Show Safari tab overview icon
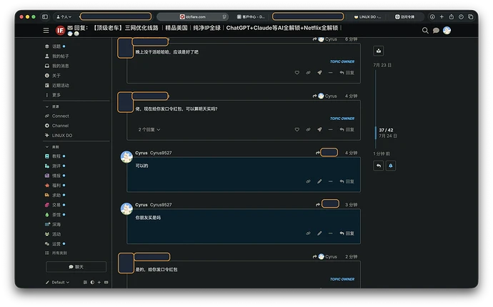Viewport: 493px width, 307px height. [x=471, y=16]
